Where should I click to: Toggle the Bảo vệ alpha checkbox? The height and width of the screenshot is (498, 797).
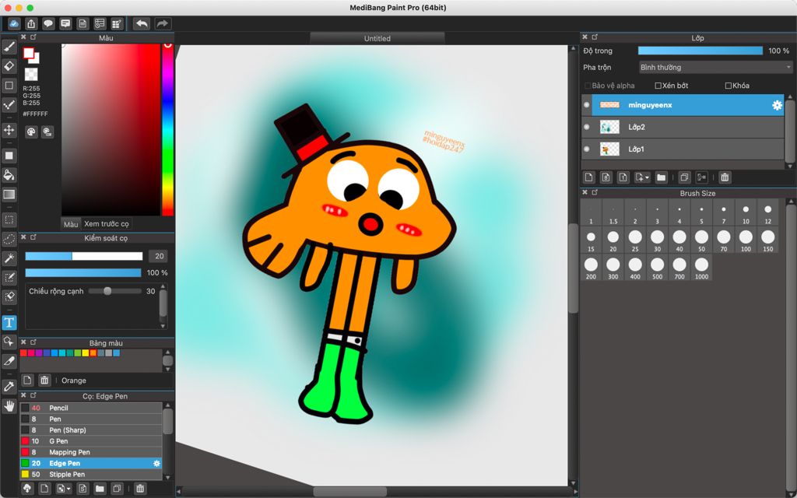pos(588,86)
